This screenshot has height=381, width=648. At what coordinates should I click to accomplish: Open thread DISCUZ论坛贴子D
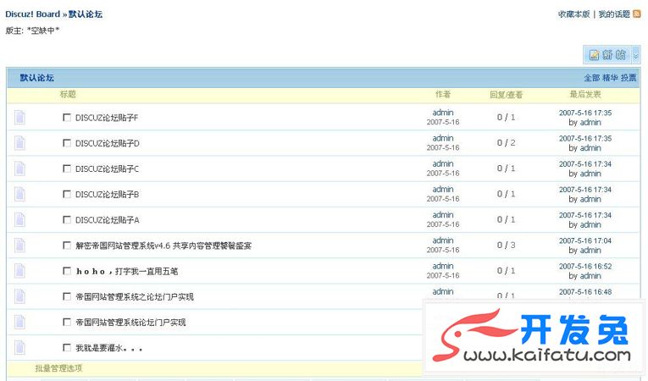[x=107, y=143]
